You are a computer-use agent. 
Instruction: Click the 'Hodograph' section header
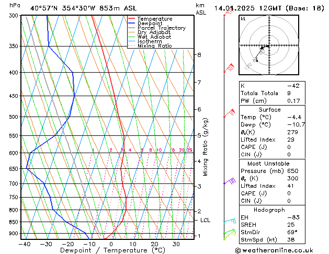pyautogui.click(x=269, y=210)
